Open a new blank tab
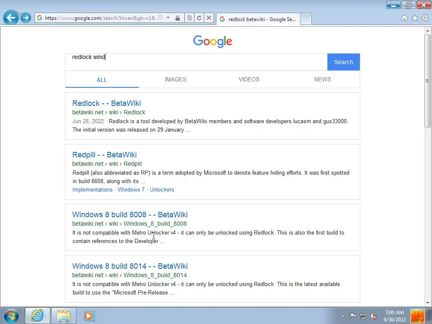Image resolution: width=432 pixels, height=324 pixels. [306, 19]
